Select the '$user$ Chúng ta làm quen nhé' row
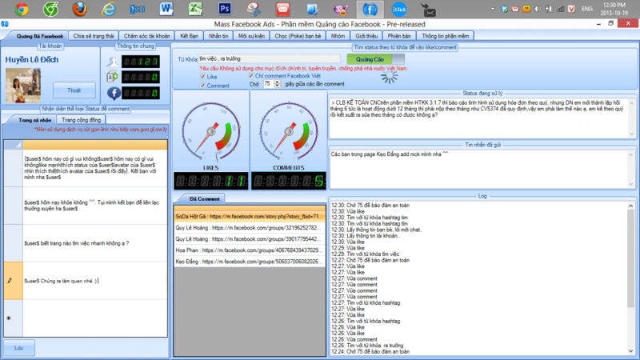This screenshot has height=360, width=640. point(94,281)
